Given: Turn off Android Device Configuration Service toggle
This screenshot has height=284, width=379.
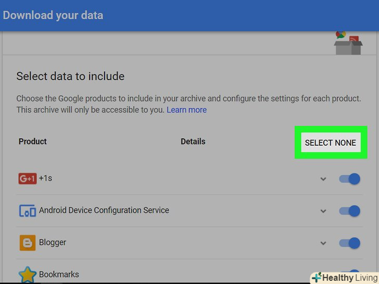Looking at the screenshot, I should pyautogui.click(x=349, y=211).
